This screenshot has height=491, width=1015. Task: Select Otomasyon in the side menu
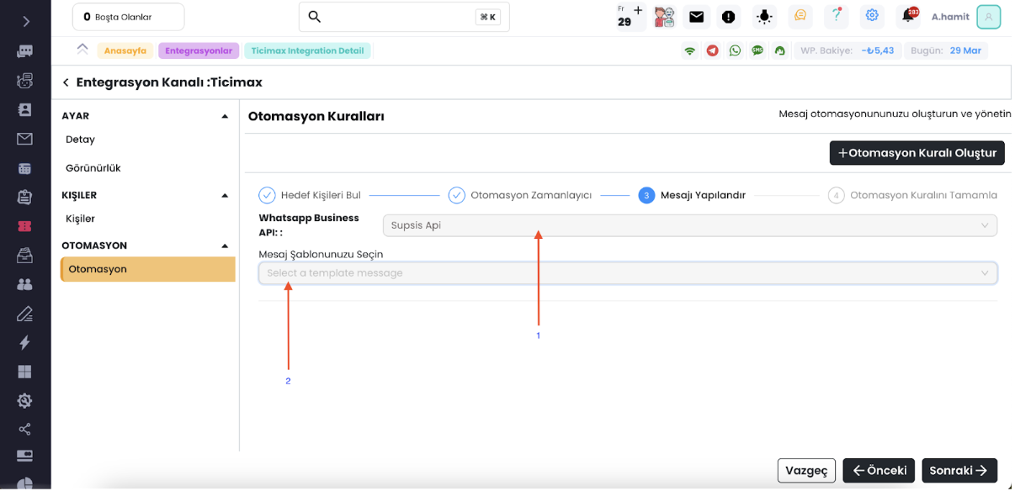[148, 269]
